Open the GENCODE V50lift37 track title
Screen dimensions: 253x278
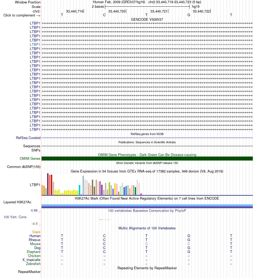click(x=147, y=19)
